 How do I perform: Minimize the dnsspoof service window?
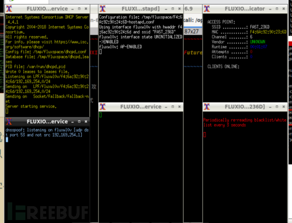[72, 122]
